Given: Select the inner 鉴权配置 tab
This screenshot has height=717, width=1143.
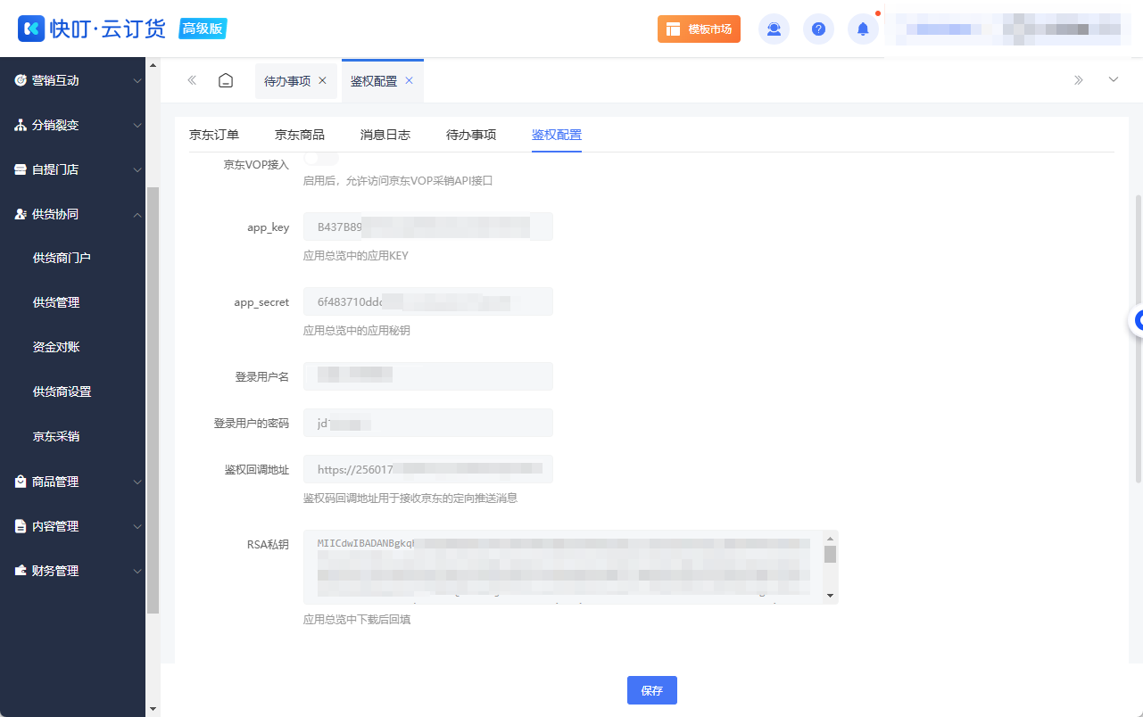Looking at the screenshot, I should [557, 135].
